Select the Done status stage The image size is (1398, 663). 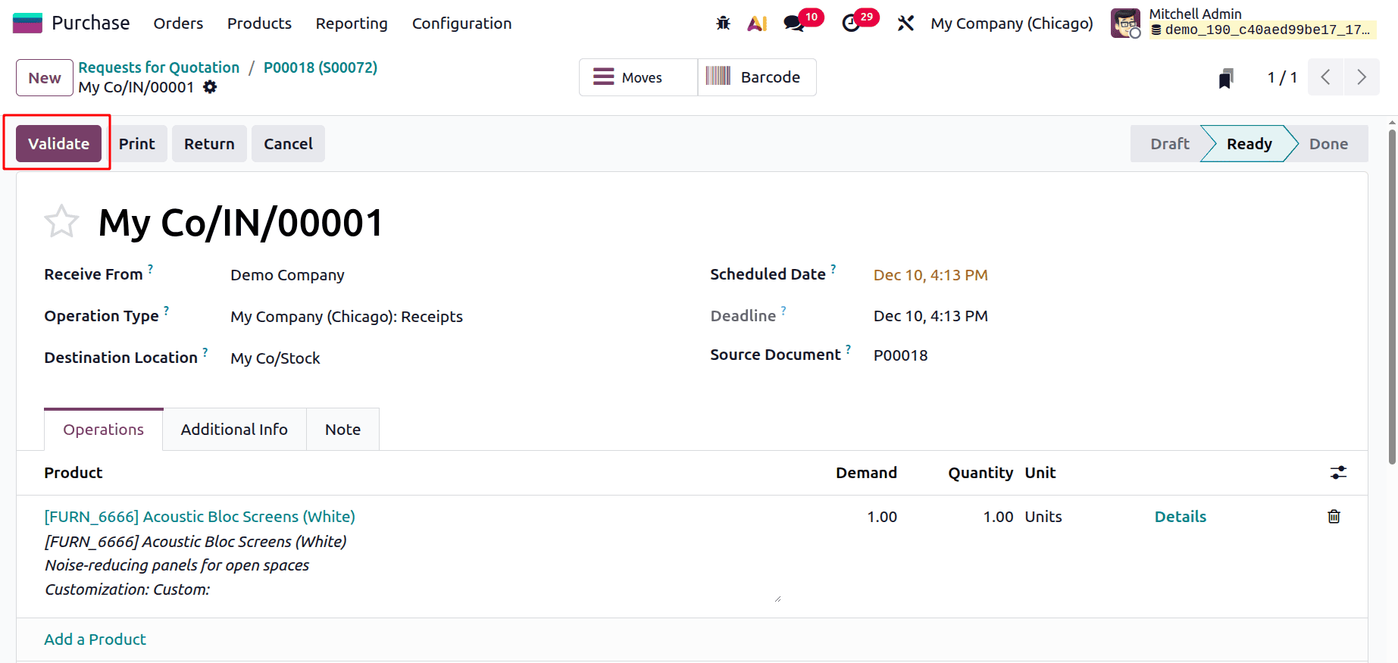(x=1328, y=144)
